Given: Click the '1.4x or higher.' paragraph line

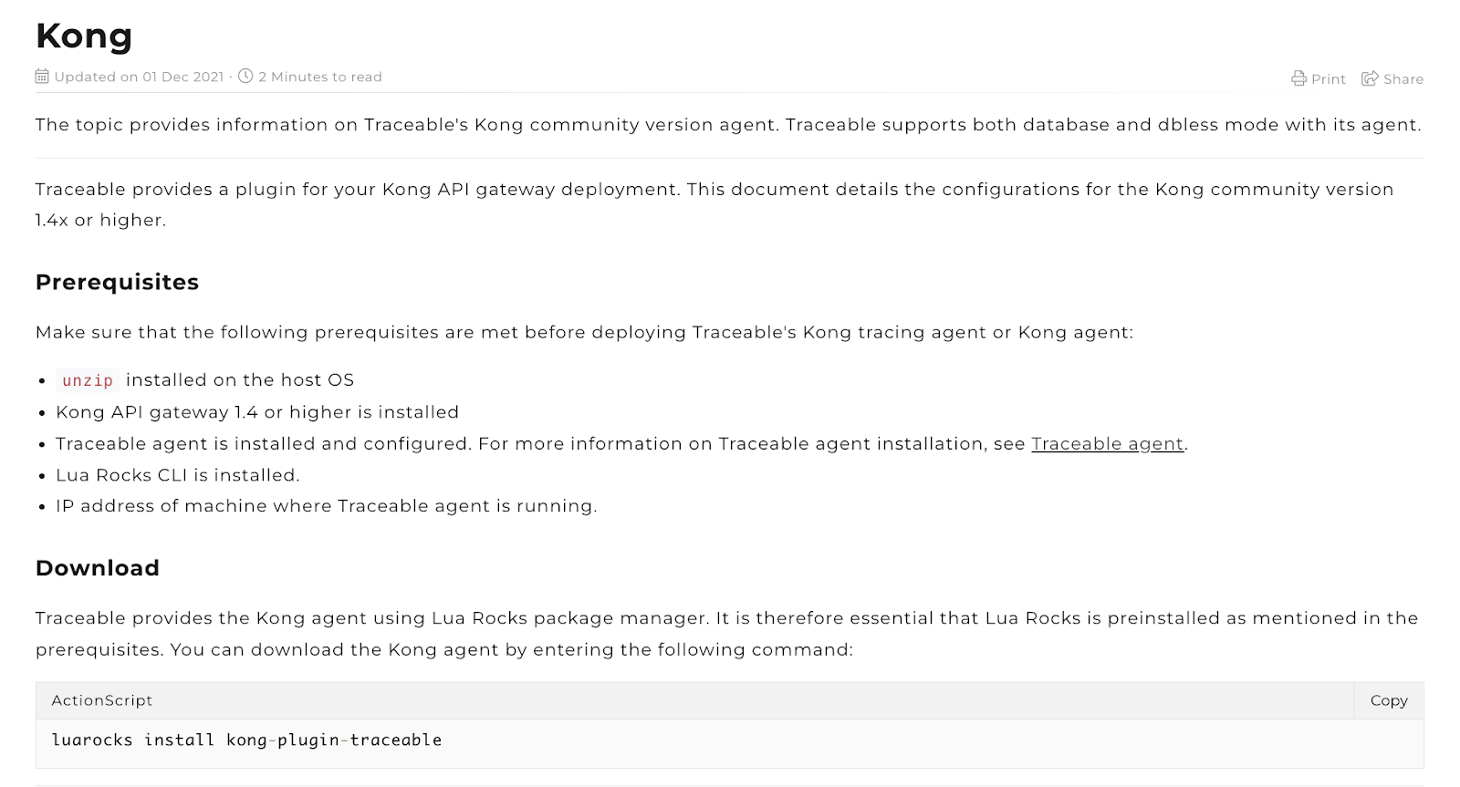Looking at the screenshot, I should [x=100, y=220].
